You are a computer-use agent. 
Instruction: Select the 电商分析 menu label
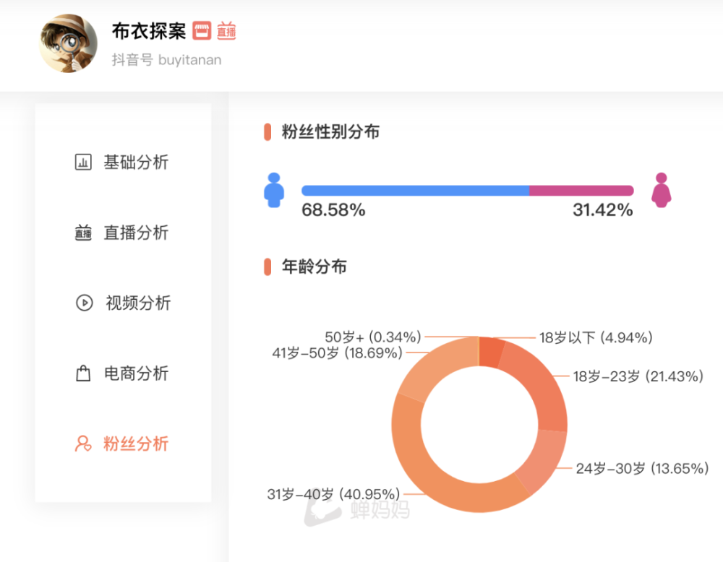click(136, 373)
